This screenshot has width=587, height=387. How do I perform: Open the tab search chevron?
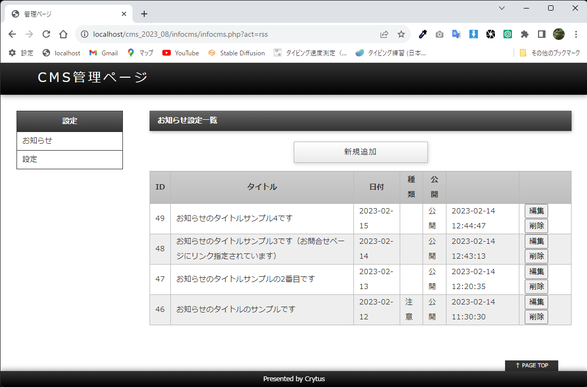(x=501, y=8)
